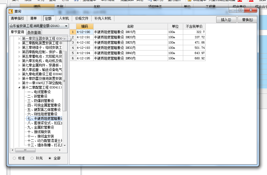Select the 章节查询 sub-tab

[x=17, y=32]
